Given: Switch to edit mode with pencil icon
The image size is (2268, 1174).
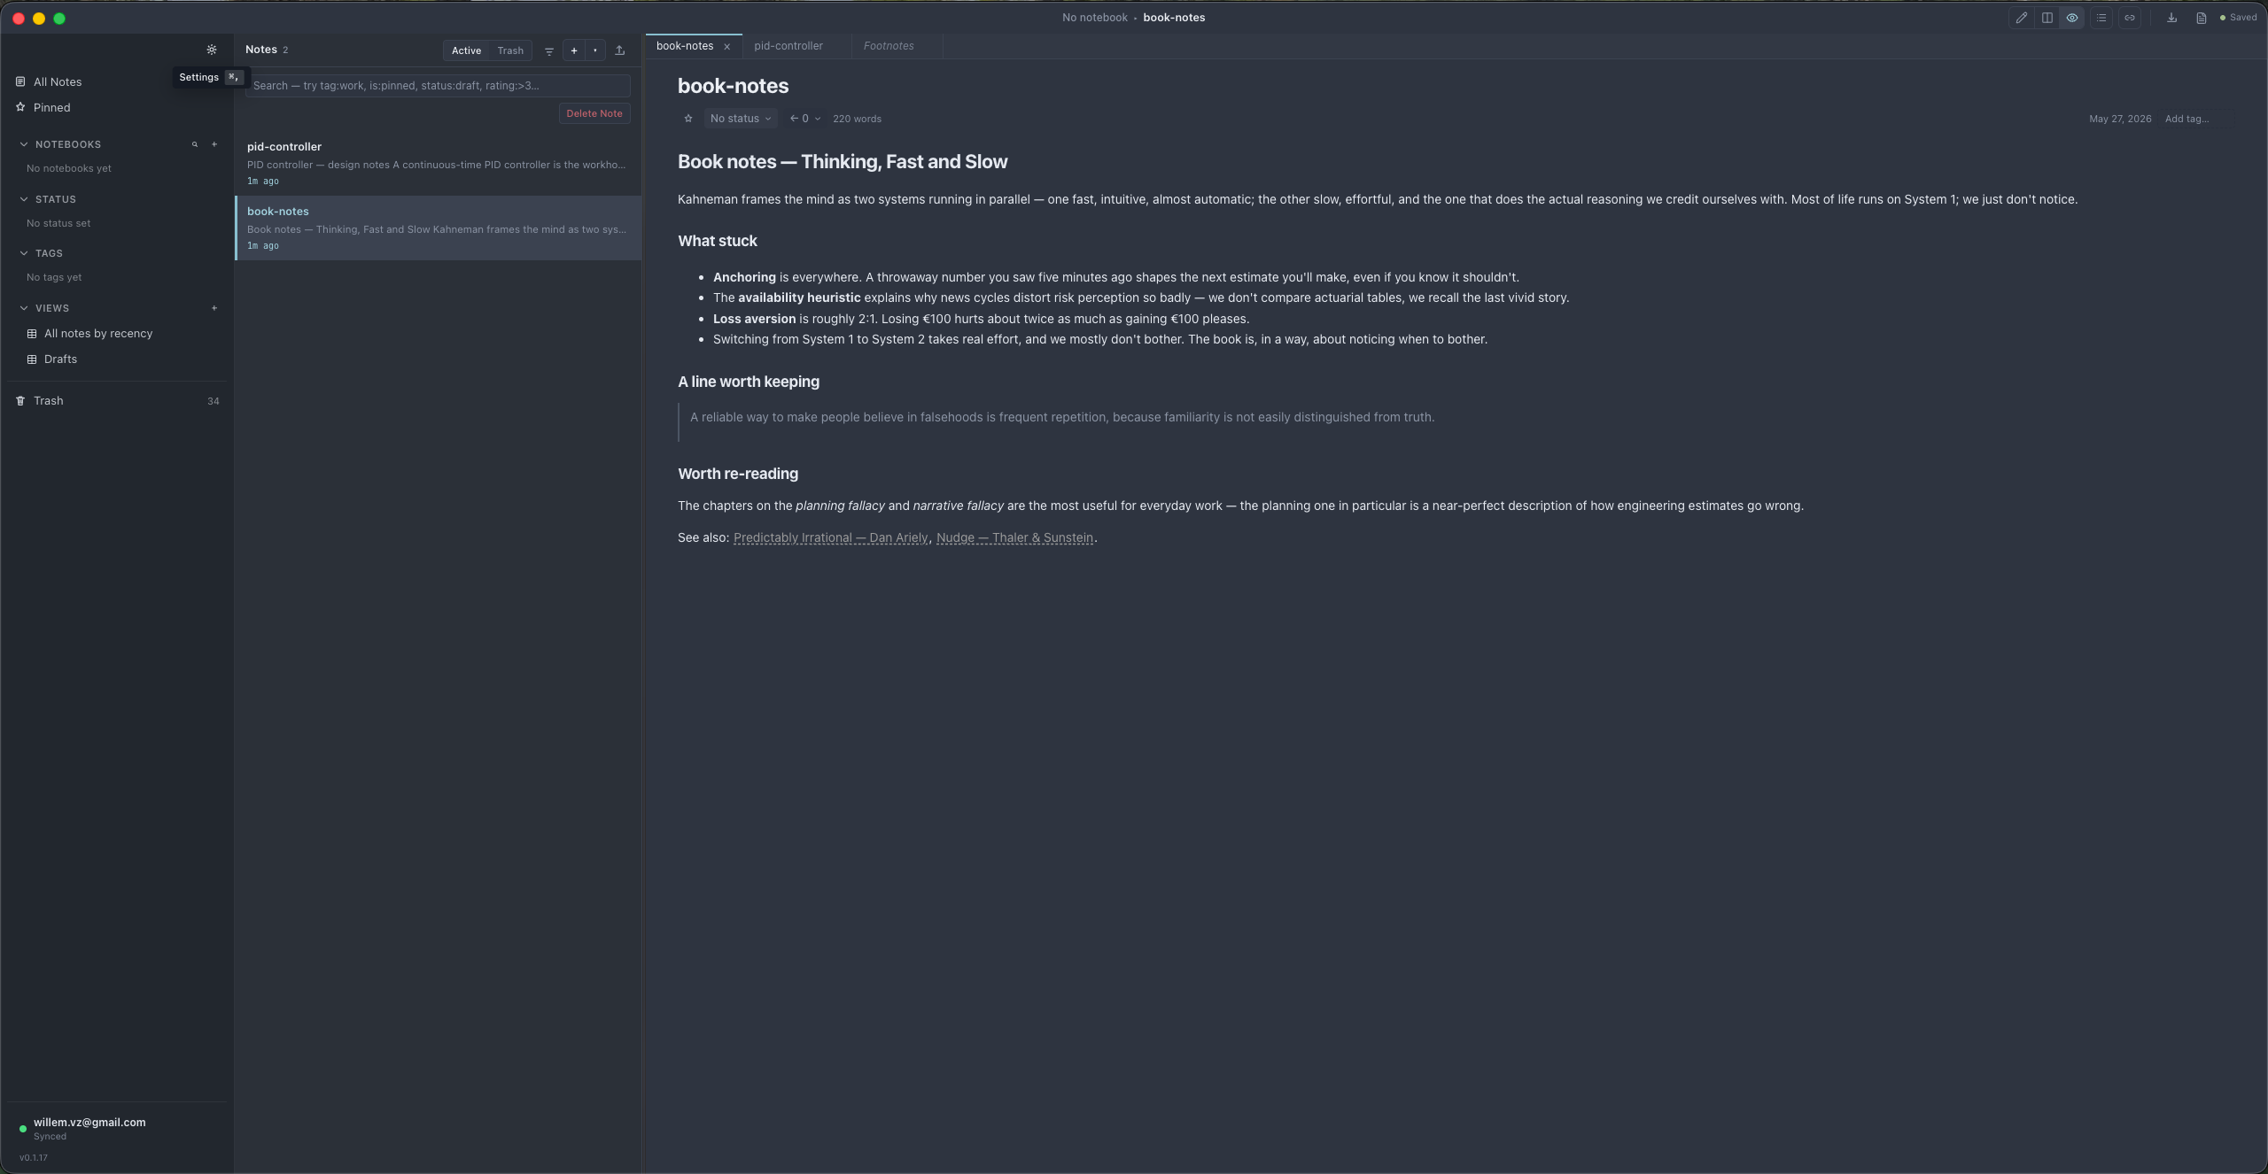Looking at the screenshot, I should tap(2022, 18).
